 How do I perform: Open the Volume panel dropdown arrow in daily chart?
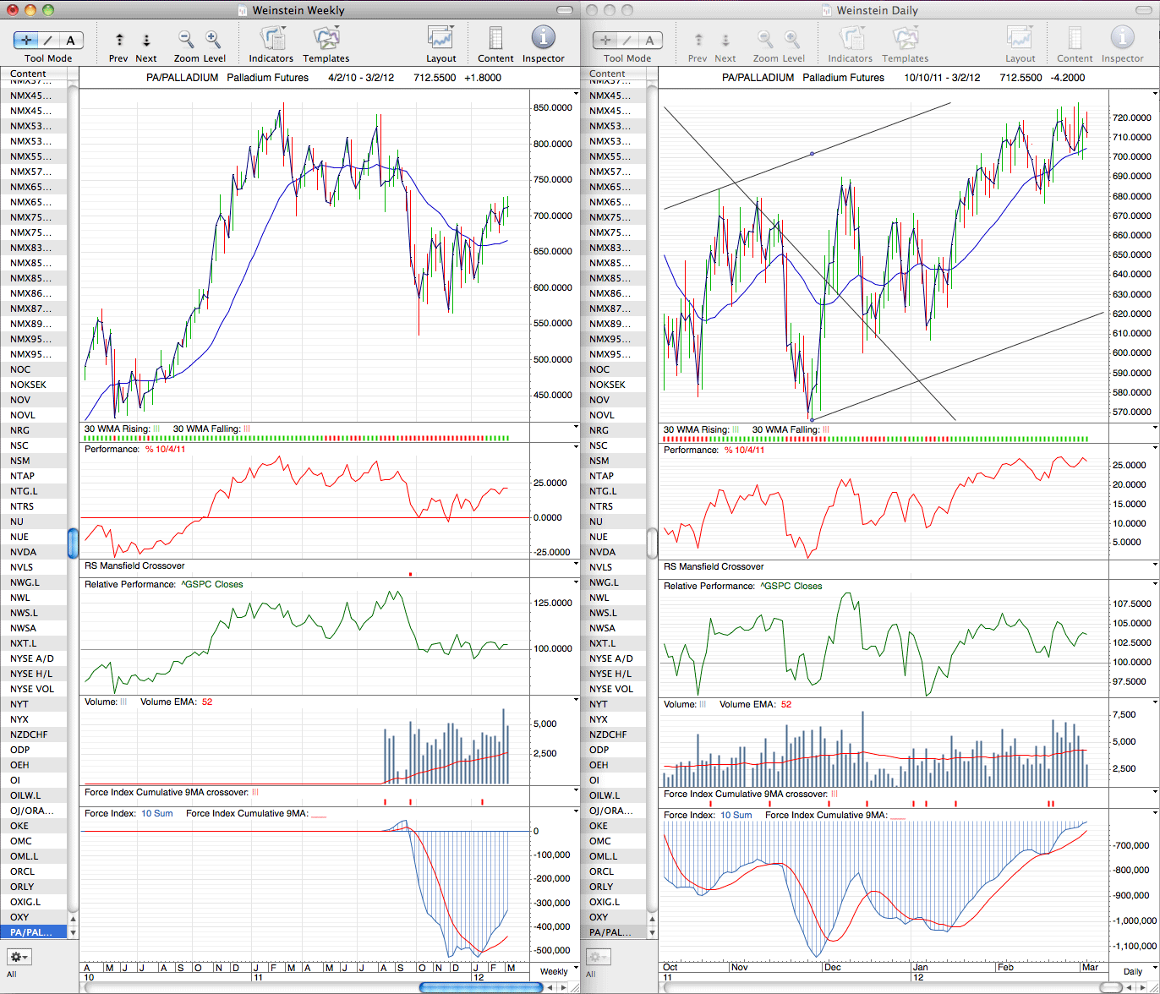coord(1155,704)
